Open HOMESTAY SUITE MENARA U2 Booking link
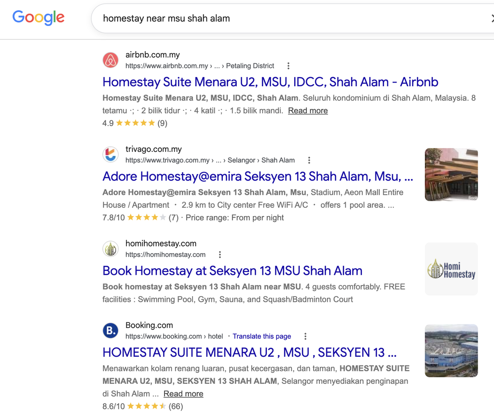The height and width of the screenshot is (420, 494). click(249, 352)
